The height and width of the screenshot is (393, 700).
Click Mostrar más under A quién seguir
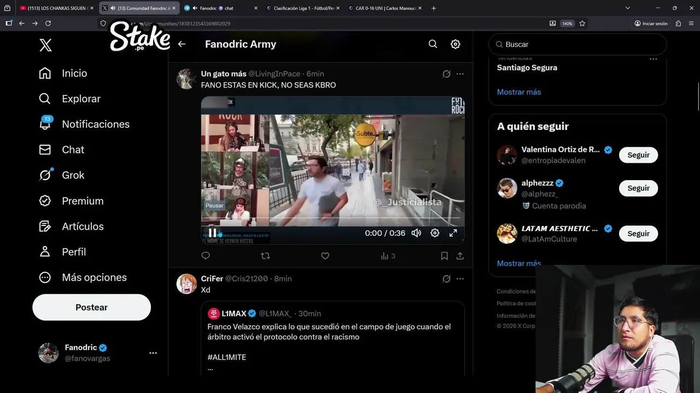519,263
